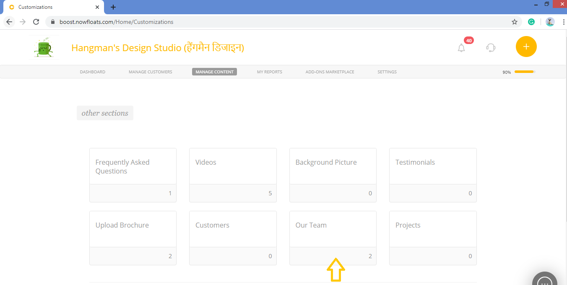567x285 pixels.
Task: Bookmark page with the star icon
Action: tap(515, 22)
